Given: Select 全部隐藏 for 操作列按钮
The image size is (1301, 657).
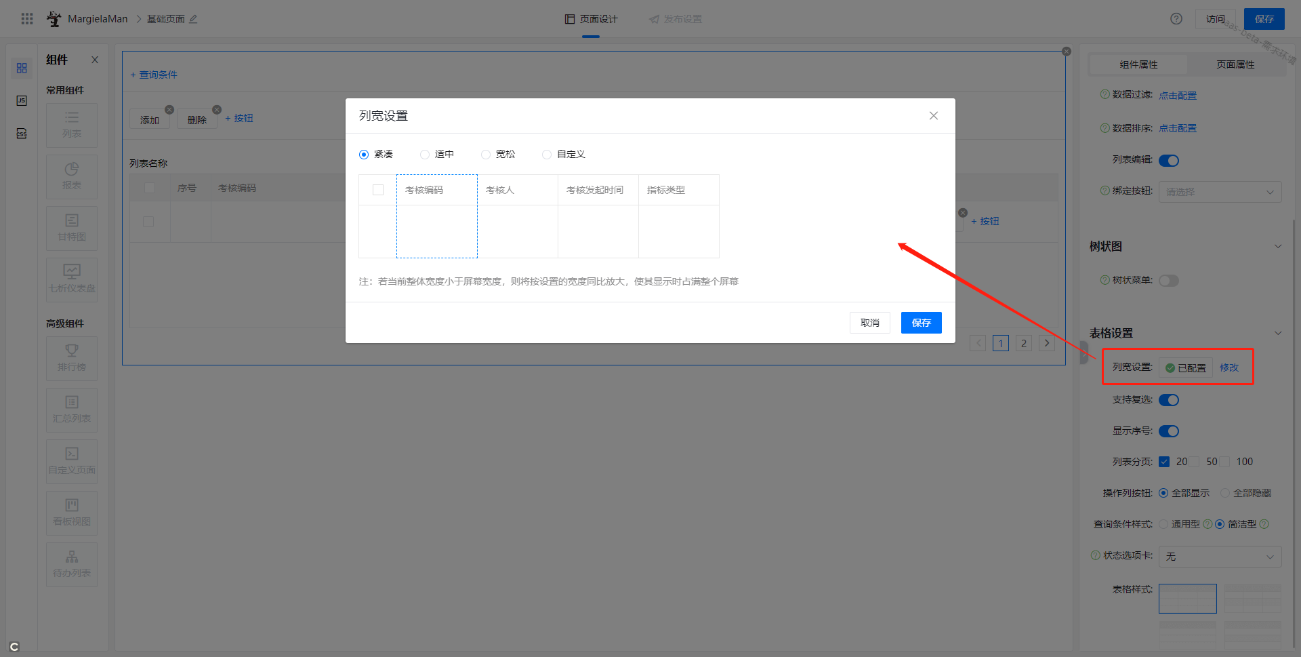Looking at the screenshot, I should tap(1225, 493).
